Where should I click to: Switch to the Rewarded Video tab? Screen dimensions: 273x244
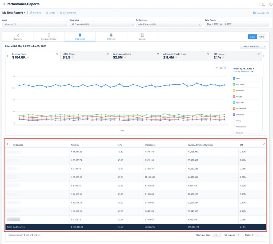tap(49, 36)
